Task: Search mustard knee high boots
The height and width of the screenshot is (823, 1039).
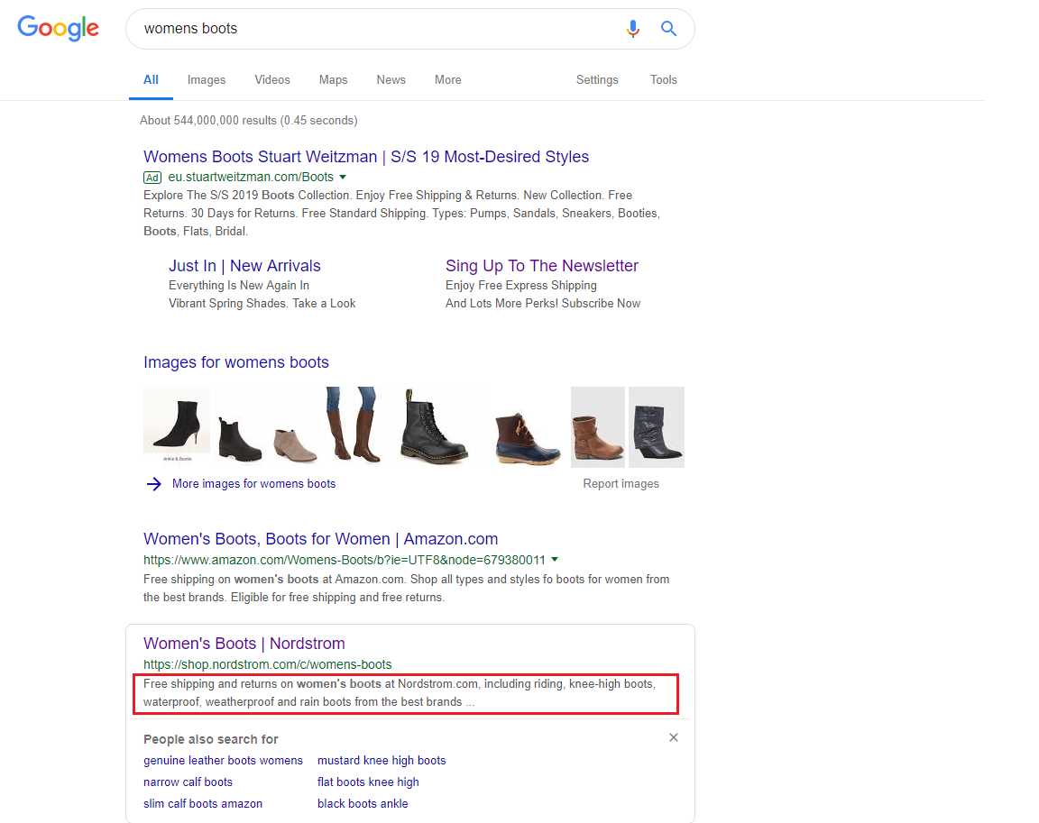Action: point(382,761)
